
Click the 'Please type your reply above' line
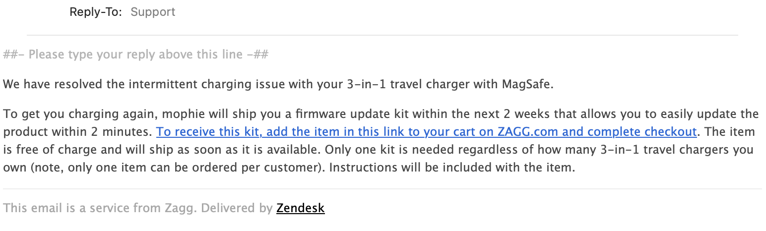tap(135, 54)
